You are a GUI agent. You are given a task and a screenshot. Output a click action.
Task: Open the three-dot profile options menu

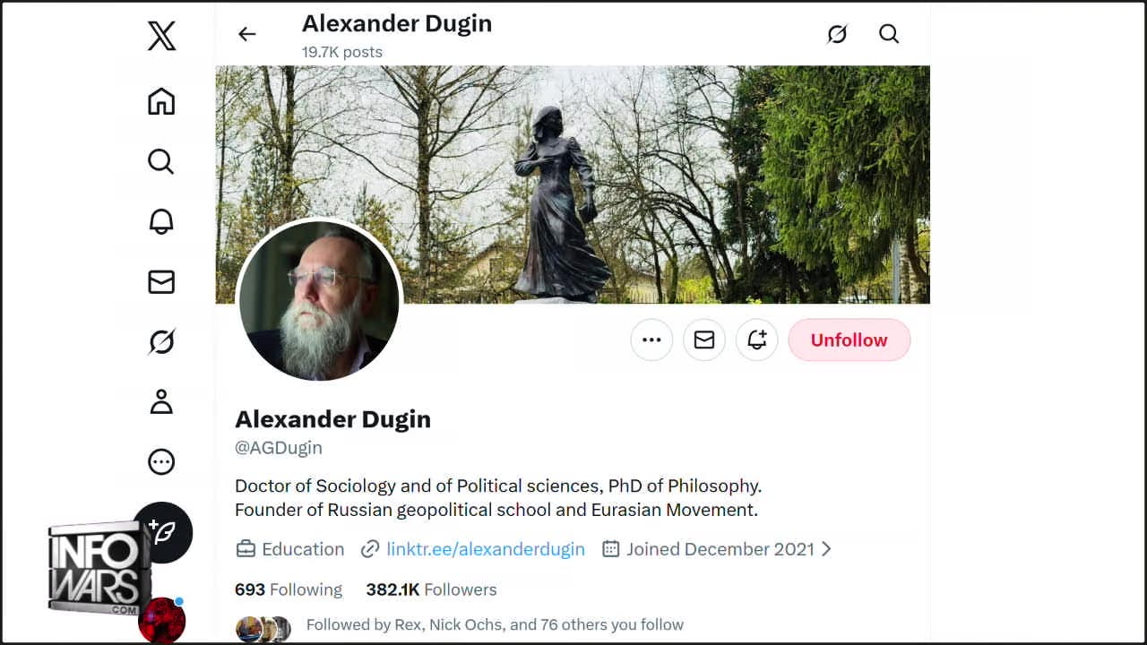[x=651, y=340]
